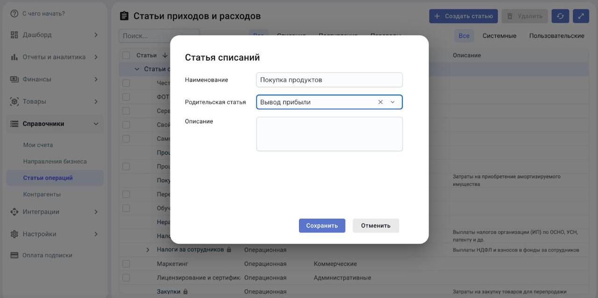
Task: Click the expand fullscreen arrows icon
Action: point(581,16)
